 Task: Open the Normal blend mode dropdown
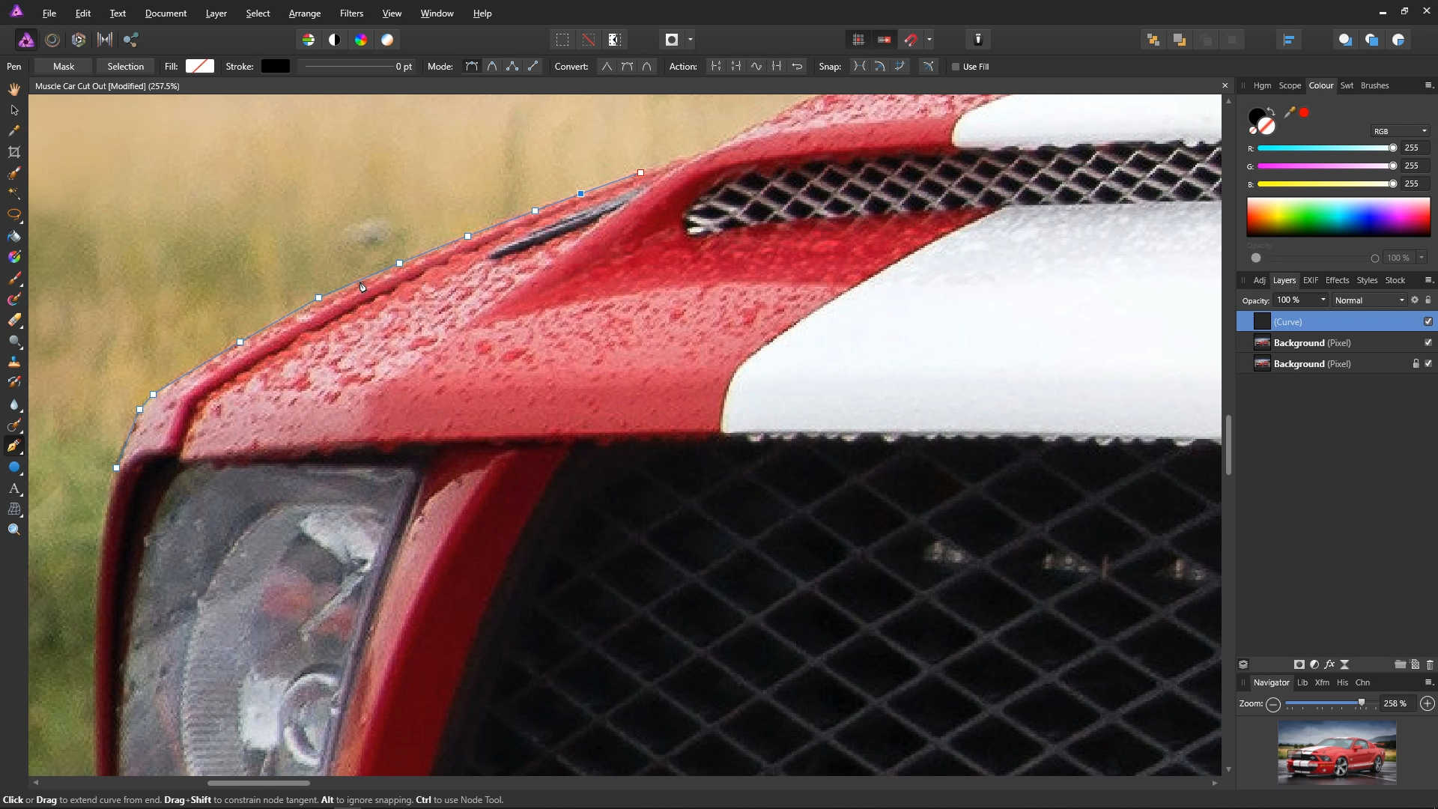pos(1369,300)
